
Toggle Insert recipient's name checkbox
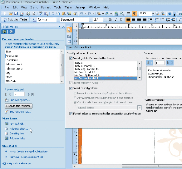coord(71,58)
